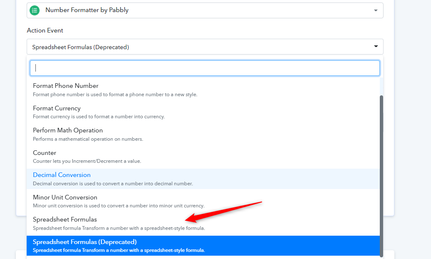Viewport: 431px width, 259px height.
Task: Click the 'minor unit currency' description text
Action: [119, 206]
